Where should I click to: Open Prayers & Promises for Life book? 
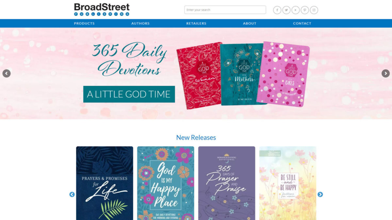pos(105,183)
